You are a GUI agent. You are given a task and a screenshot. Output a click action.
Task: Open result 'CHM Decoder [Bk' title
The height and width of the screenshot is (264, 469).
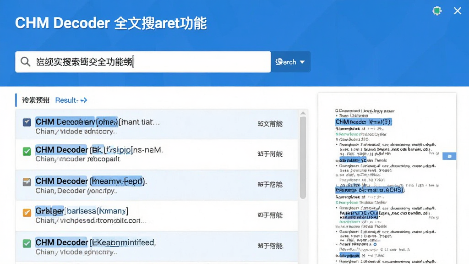coord(99,149)
